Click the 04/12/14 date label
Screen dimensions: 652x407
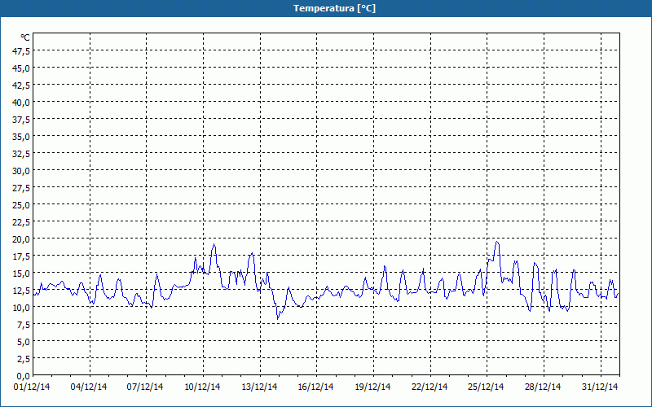(89, 387)
